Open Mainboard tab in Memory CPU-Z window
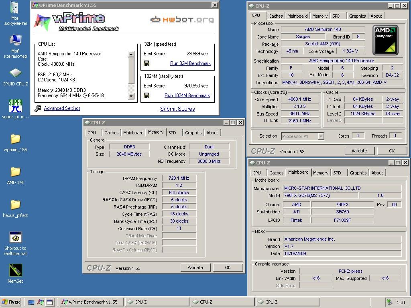Screen dimensions: 411x308 133,133
